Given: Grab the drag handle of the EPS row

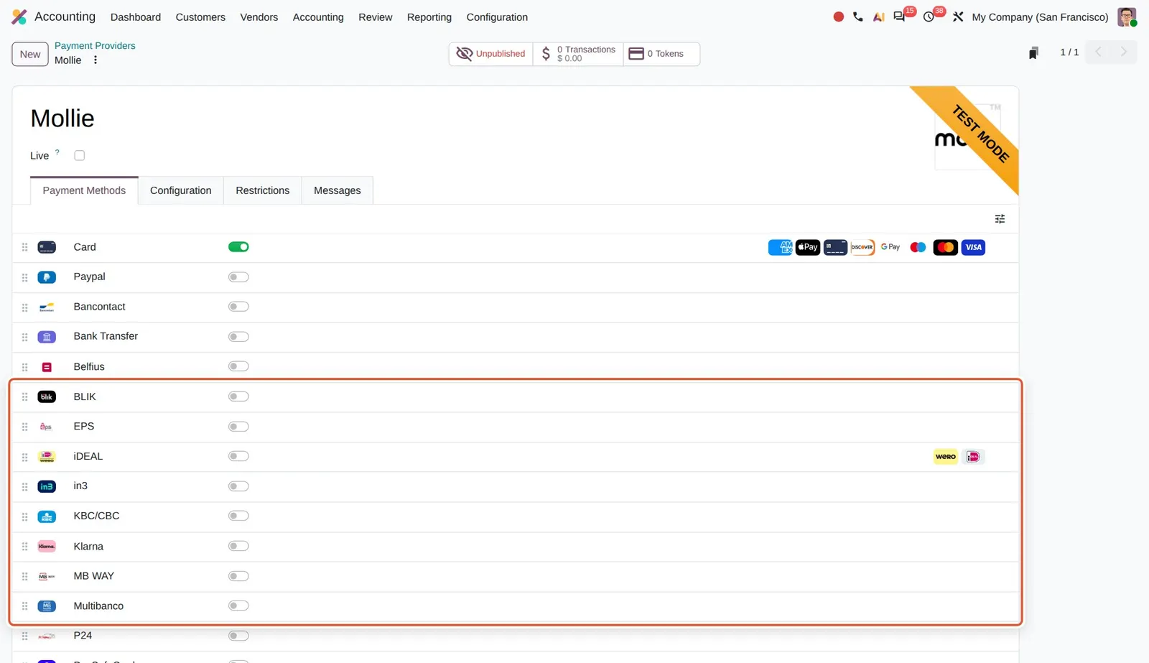Looking at the screenshot, I should point(24,427).
